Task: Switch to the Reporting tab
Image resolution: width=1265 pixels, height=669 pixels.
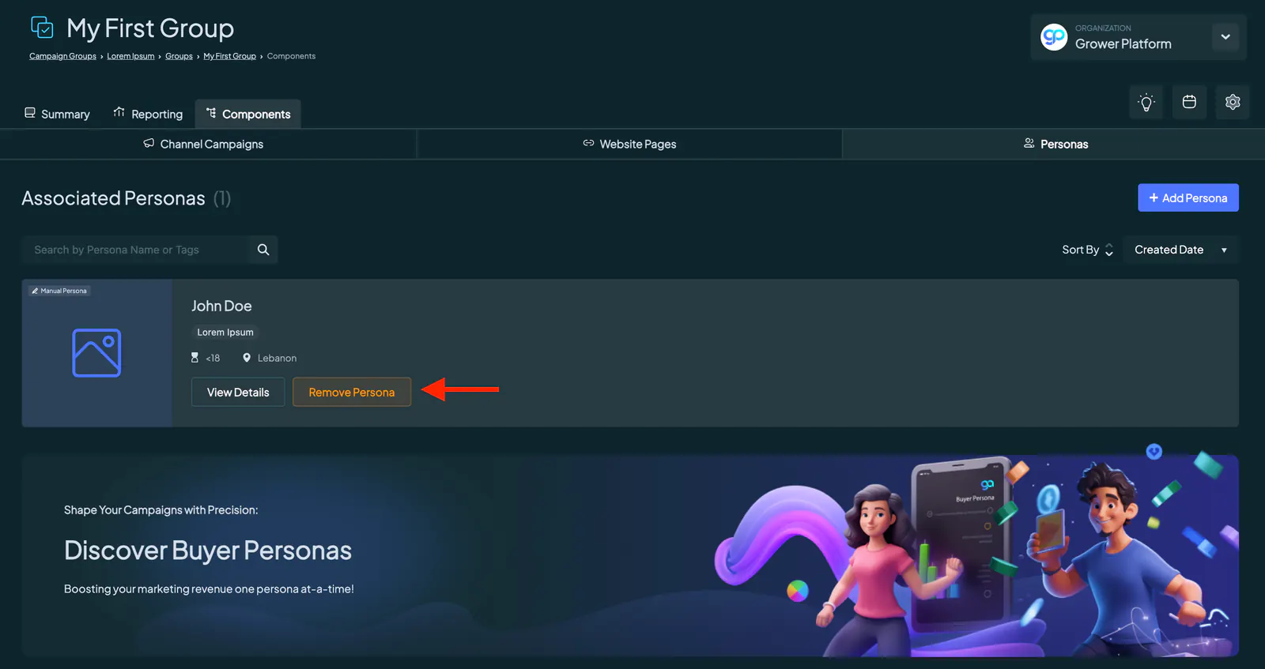Action: (148, 114)
